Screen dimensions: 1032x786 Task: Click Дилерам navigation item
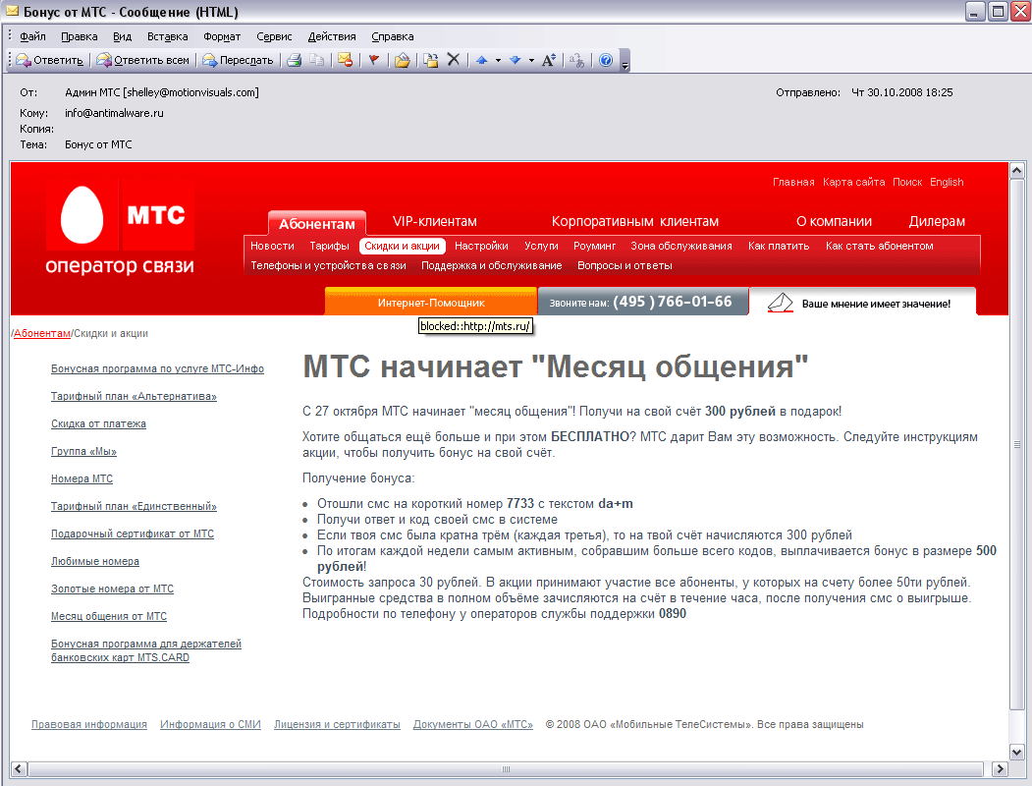pyautogui.click(x=937, y=221)
